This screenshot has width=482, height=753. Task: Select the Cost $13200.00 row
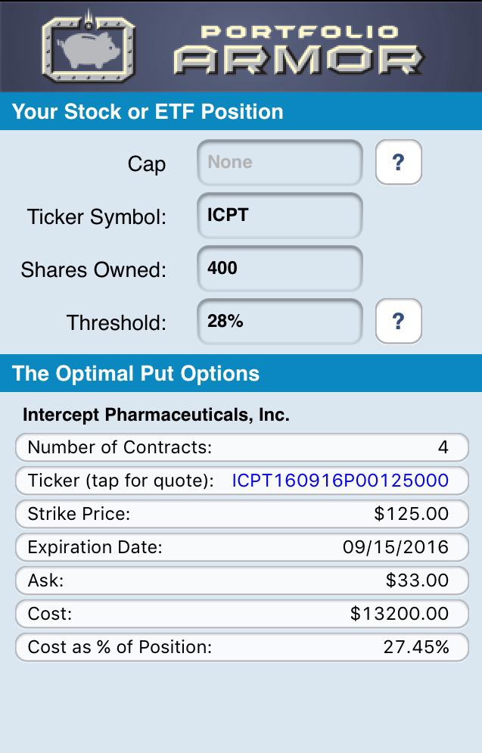pos(242,614)
